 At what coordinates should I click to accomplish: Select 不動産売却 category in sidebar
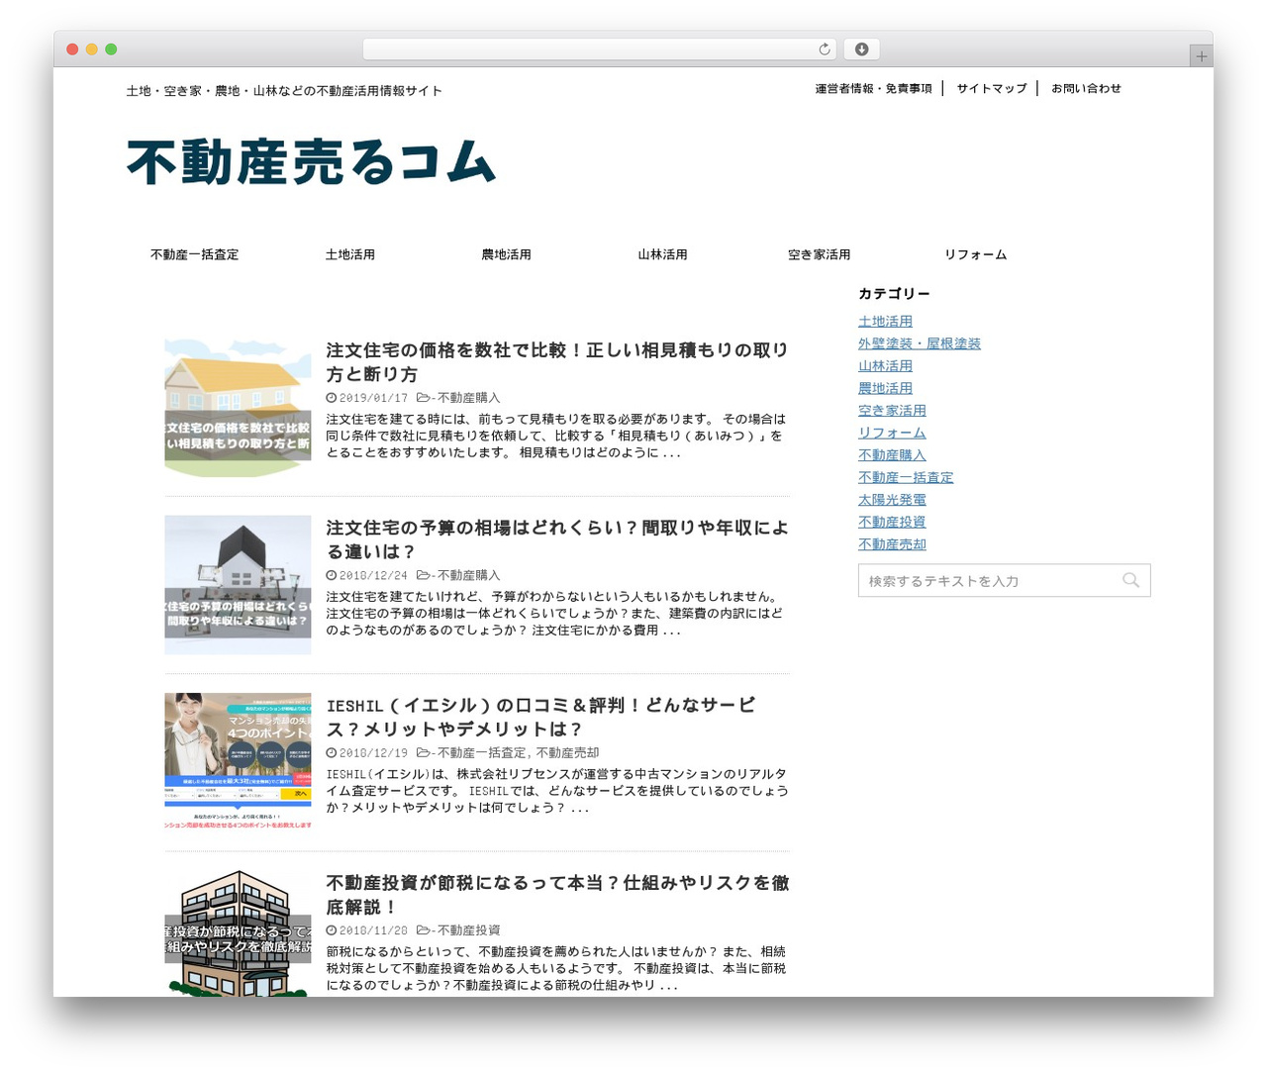coord(892,544)
